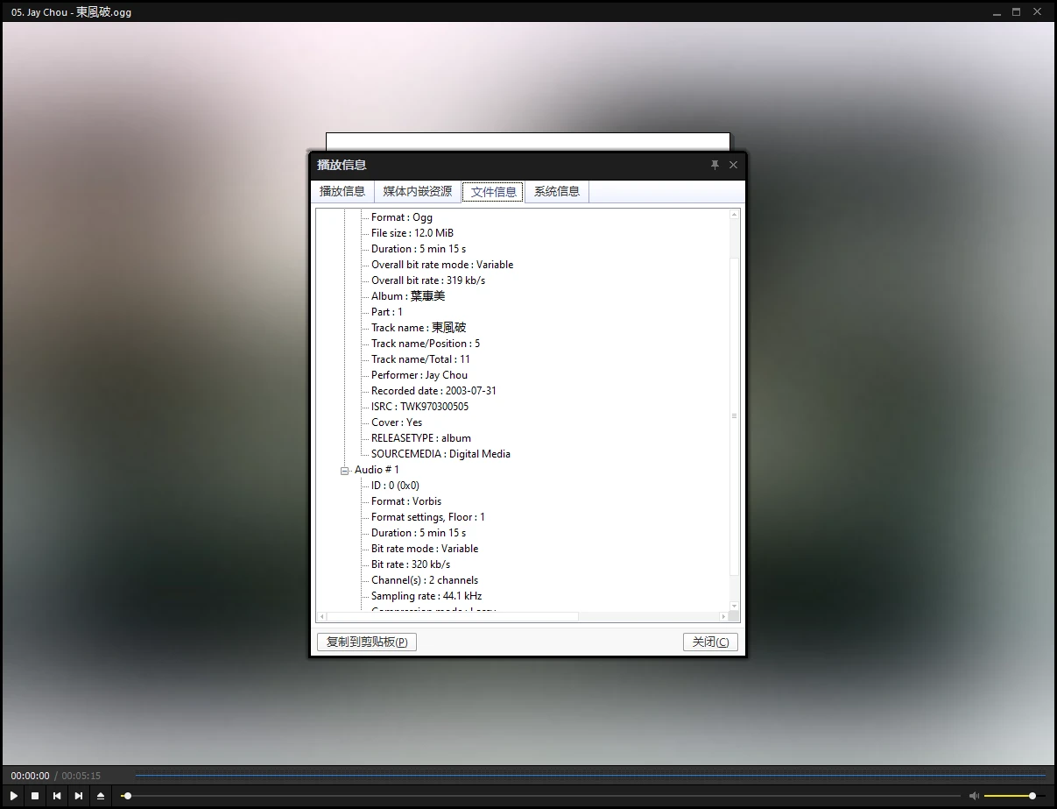Select 'Performer : Jay Chou' row

click(419, 375)
